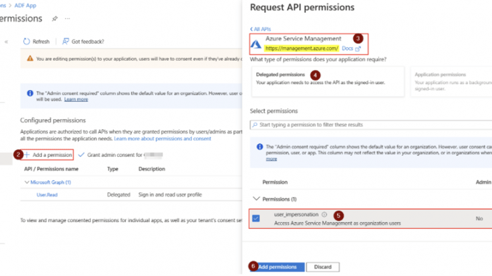Toggle the user_impersonation checkbox
The image size is (492, 276).
[256, 218]
